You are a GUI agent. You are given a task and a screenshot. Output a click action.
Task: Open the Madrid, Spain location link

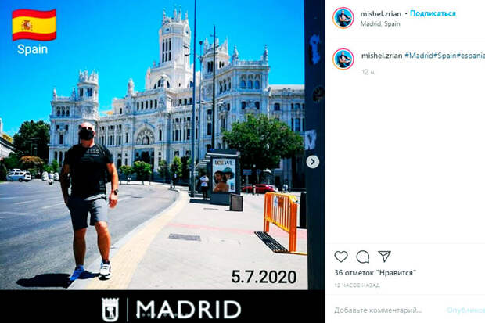click(x=380, y=23)
